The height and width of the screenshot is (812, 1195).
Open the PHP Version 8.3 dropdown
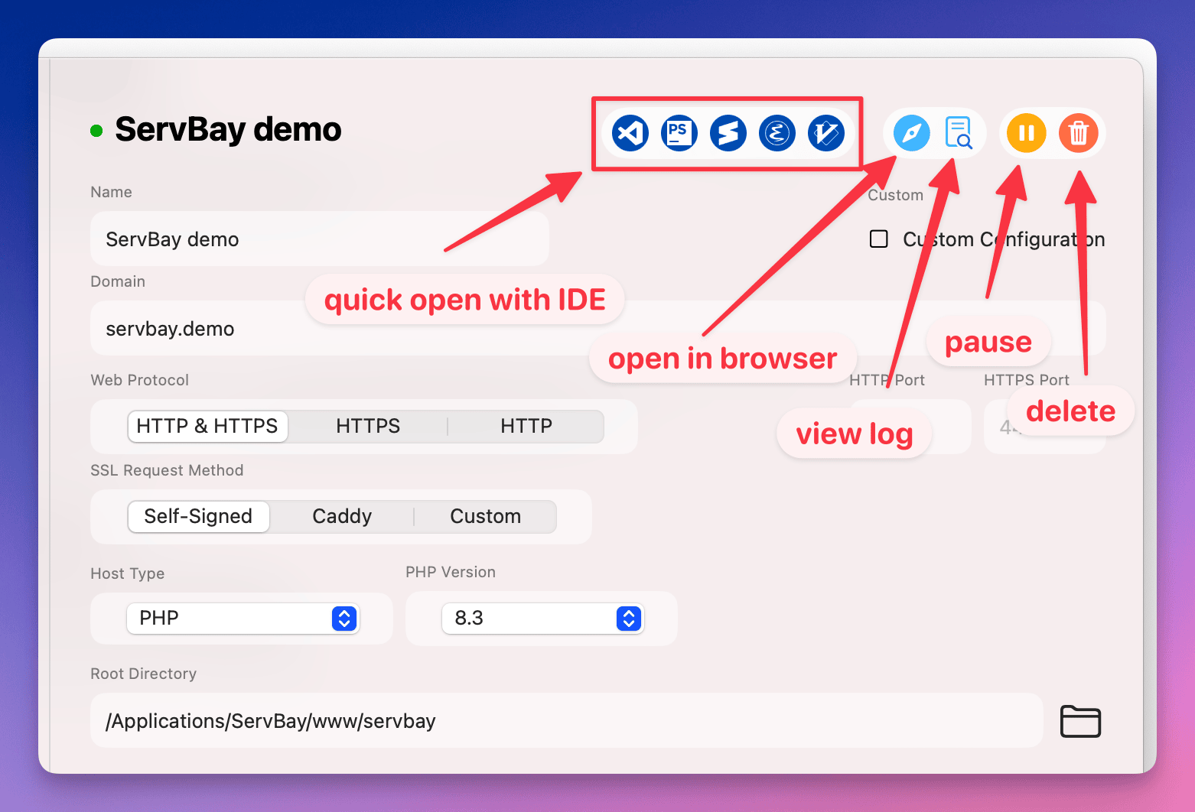(543, 618)
